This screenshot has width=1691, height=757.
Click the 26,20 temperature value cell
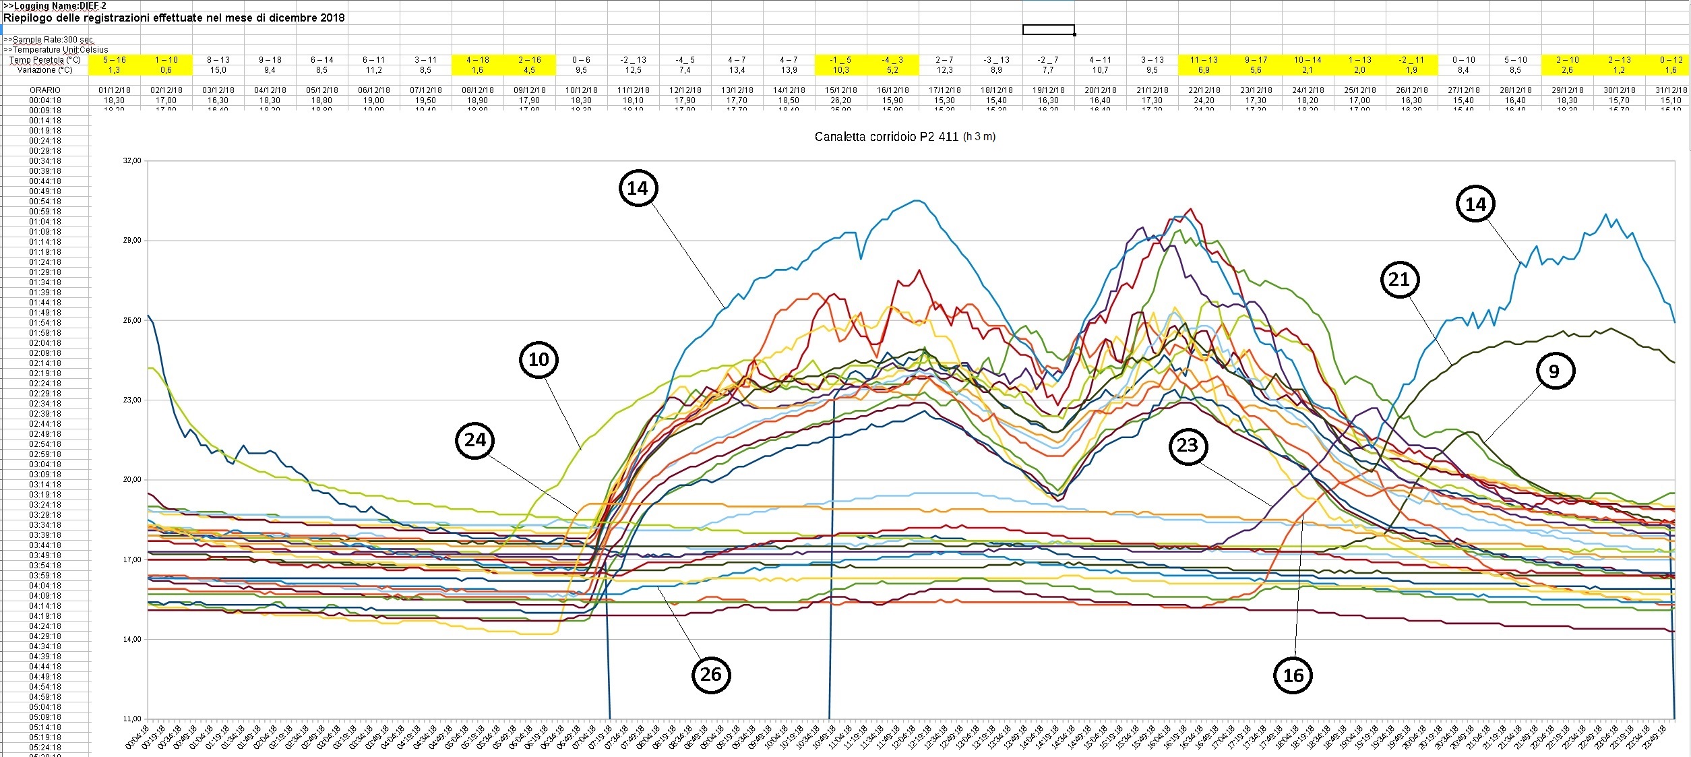coord(840,100)
